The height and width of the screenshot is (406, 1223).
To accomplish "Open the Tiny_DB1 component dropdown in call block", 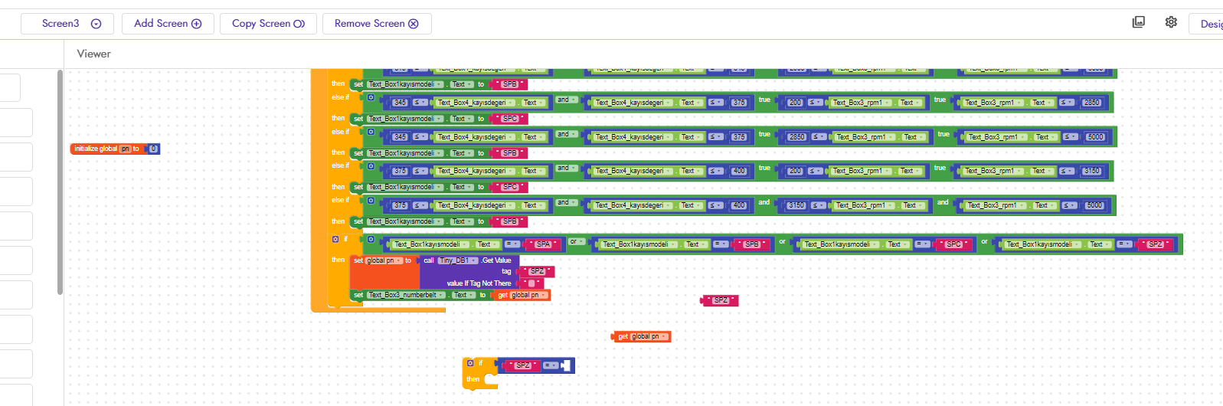I will pyautogui.click(x=459, y=260).
